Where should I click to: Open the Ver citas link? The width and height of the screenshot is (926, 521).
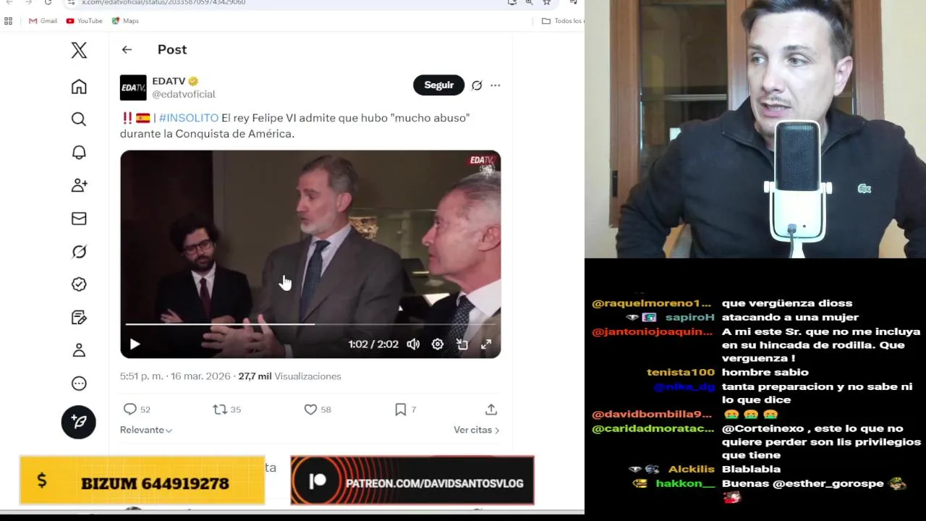coord(476,430)
